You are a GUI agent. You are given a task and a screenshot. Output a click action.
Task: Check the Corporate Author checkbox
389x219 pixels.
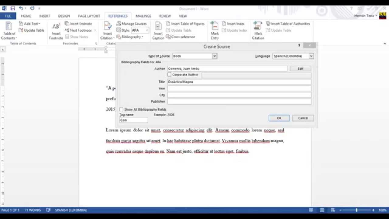coord(169,75)
